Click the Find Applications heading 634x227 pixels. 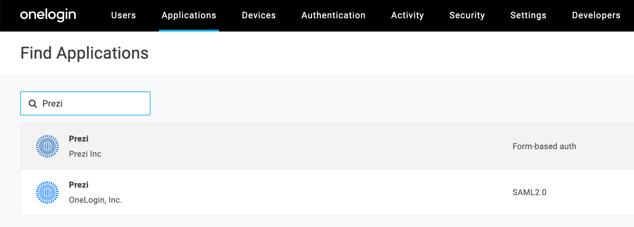point(84,53)
